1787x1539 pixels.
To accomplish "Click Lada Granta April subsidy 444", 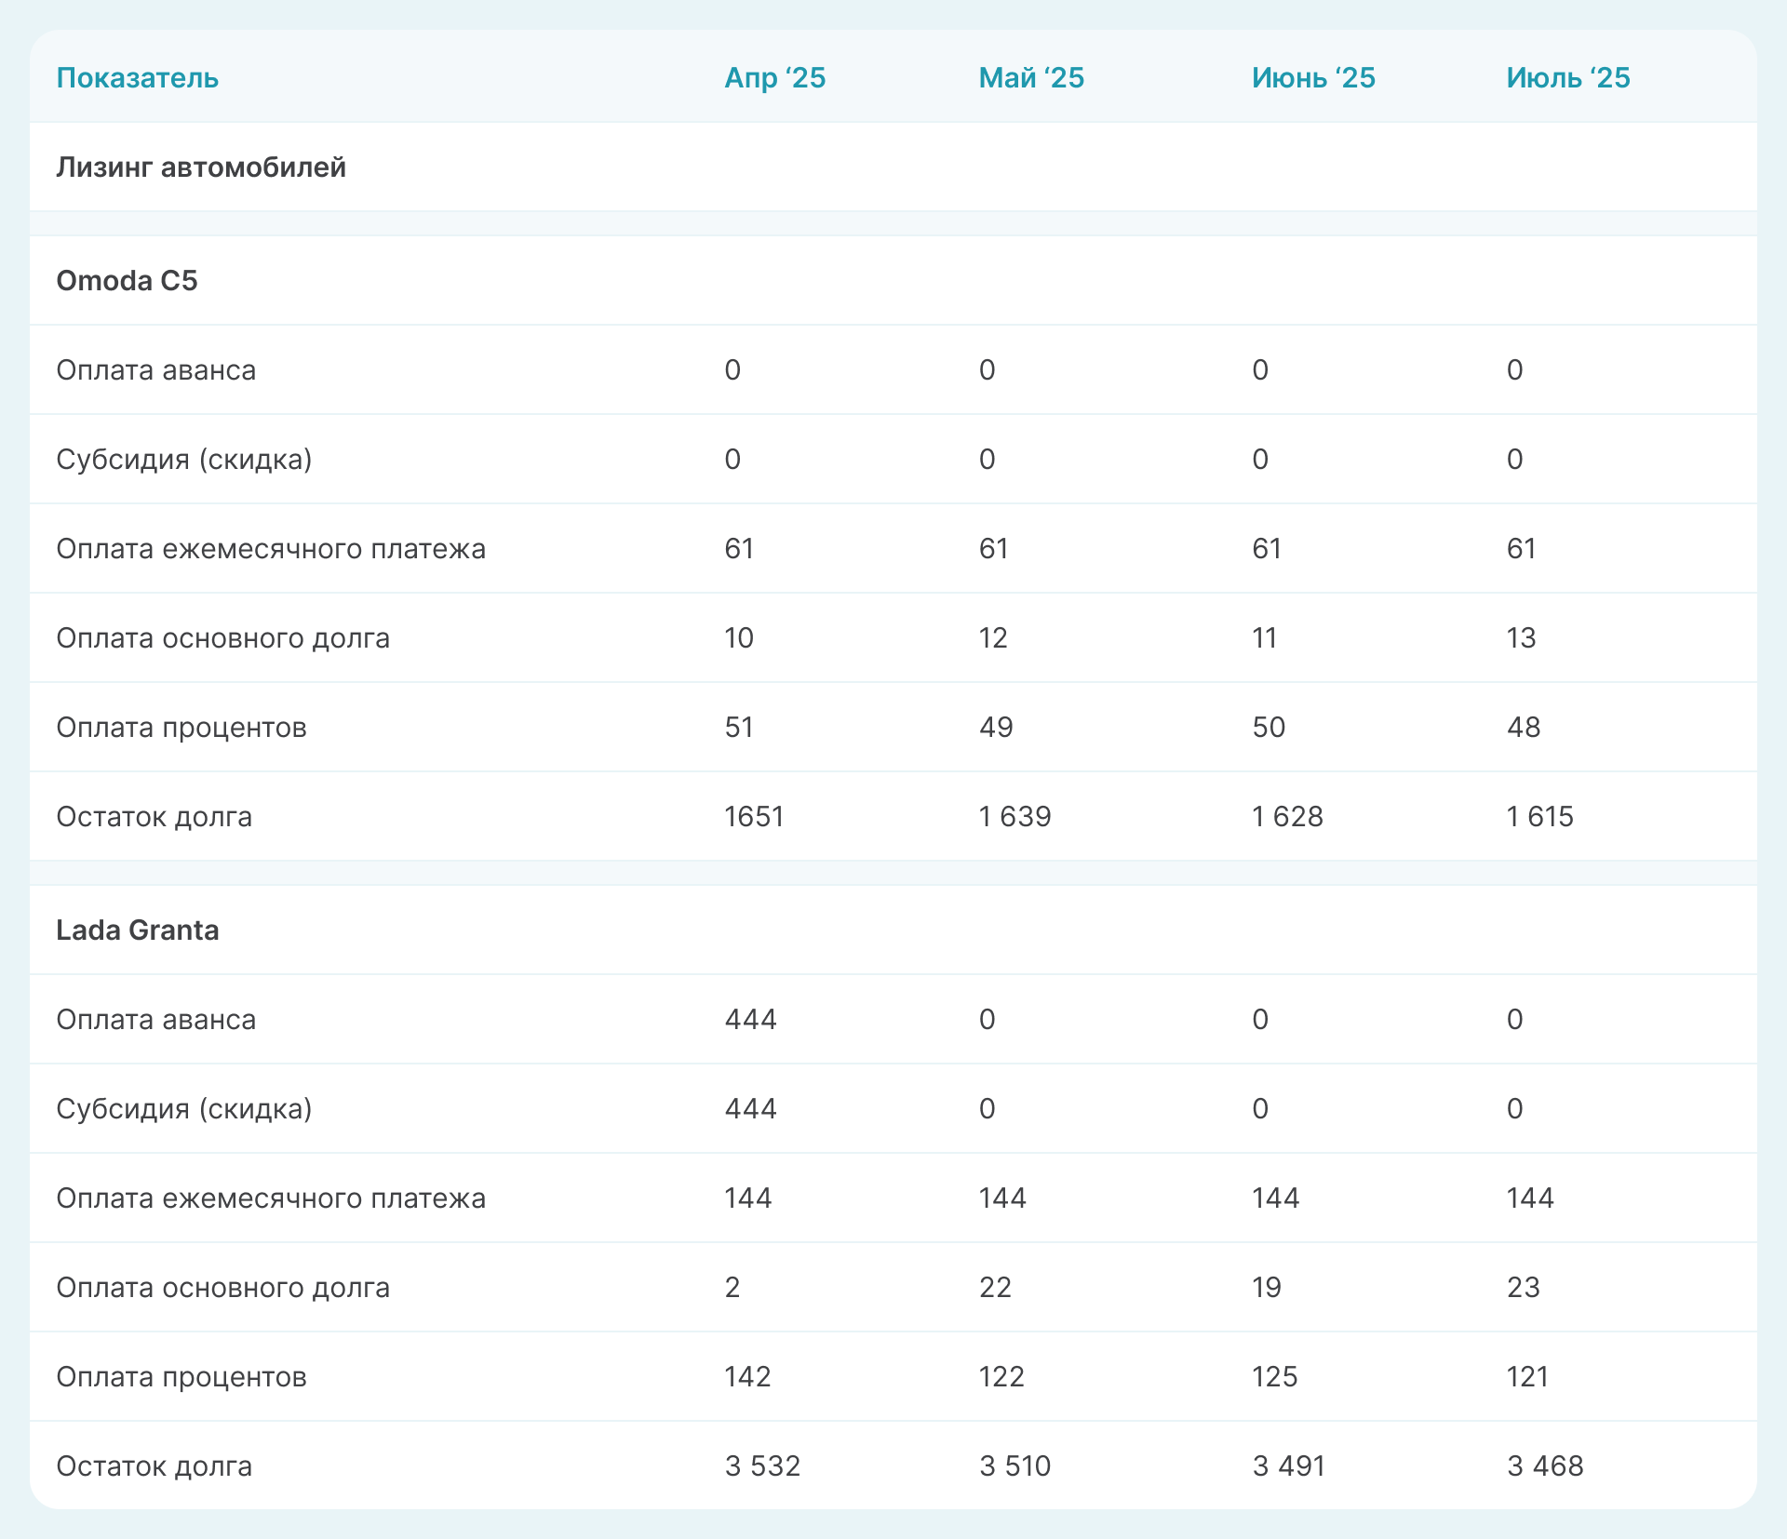I will pyautogui.click(x=750, y=1109).
